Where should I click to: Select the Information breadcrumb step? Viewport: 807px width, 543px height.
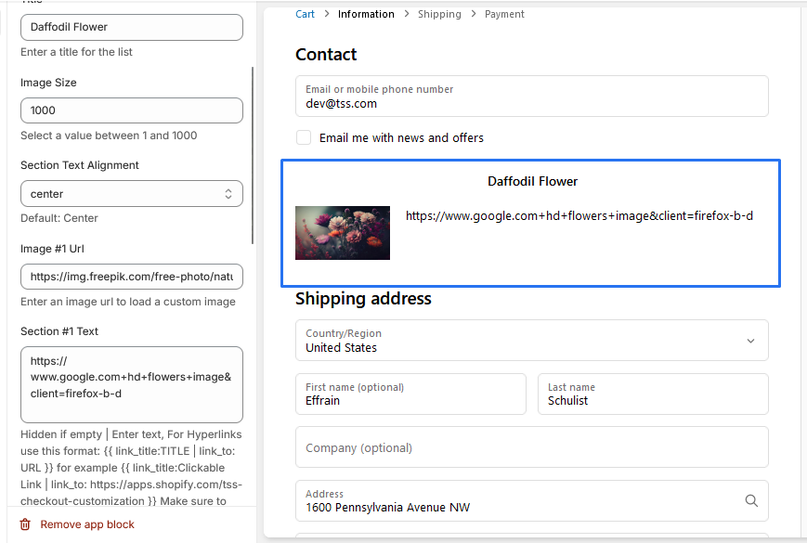pyautogui.click(x=366, y=14)
